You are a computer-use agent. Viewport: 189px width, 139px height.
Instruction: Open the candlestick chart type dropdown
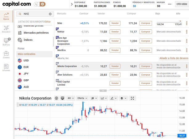pos(94,98)
